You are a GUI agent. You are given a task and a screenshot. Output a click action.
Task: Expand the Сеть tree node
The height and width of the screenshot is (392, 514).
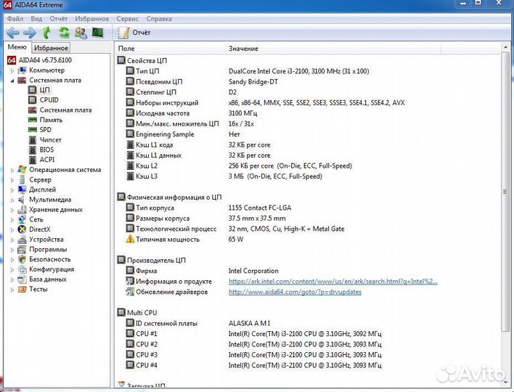12,220
